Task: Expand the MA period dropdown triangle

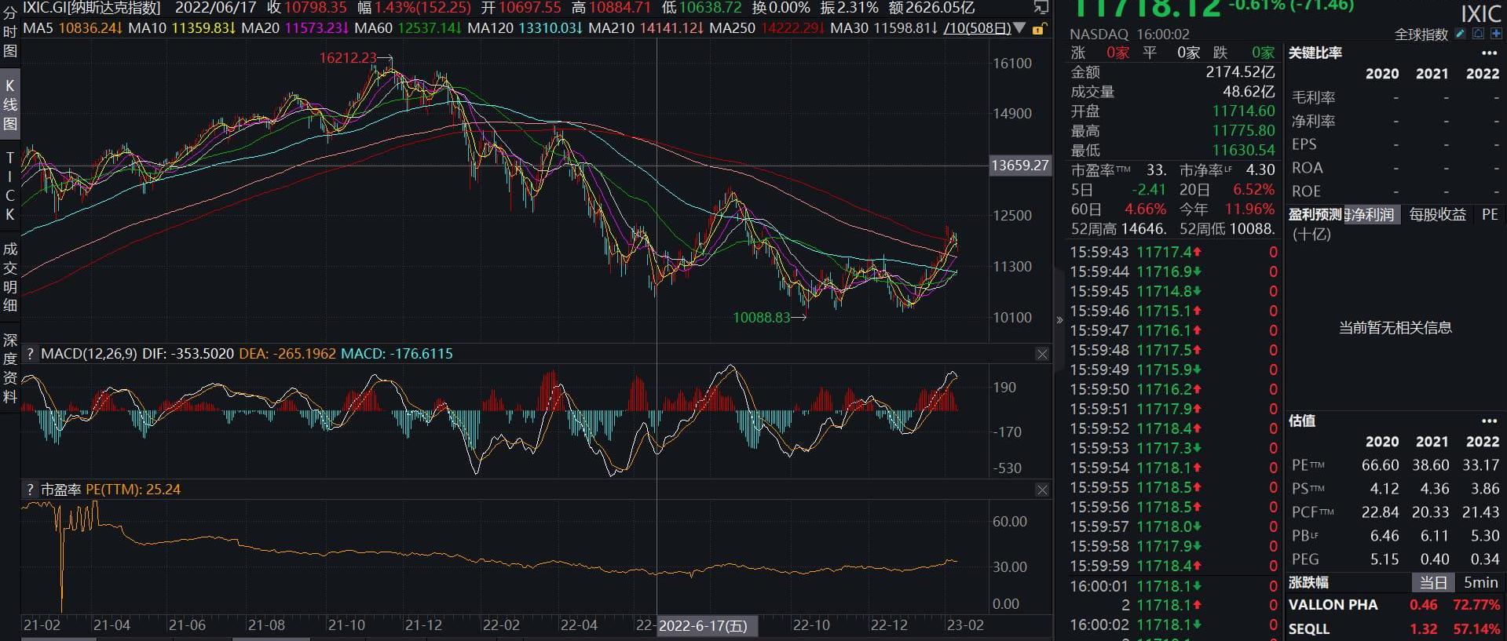Action: [x=1020, y=28]
